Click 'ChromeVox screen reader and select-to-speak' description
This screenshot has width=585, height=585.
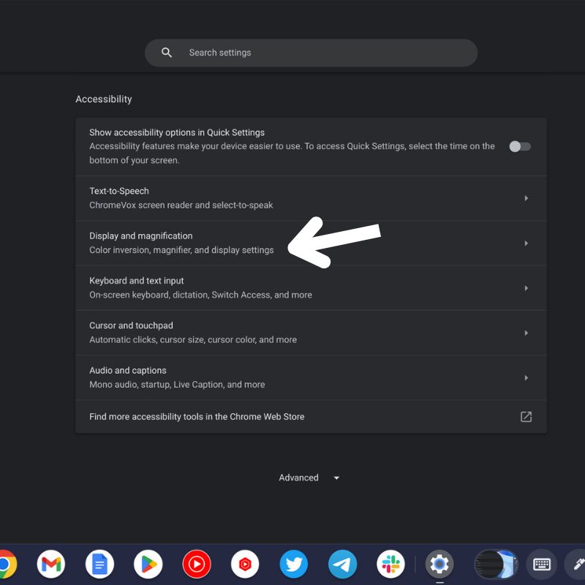tap(181, 205)
